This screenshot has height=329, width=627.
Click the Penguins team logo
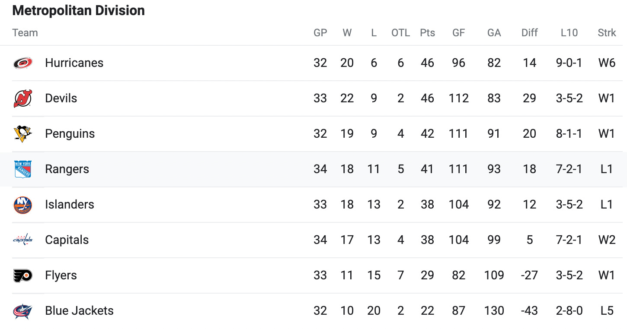pos(22,134)
